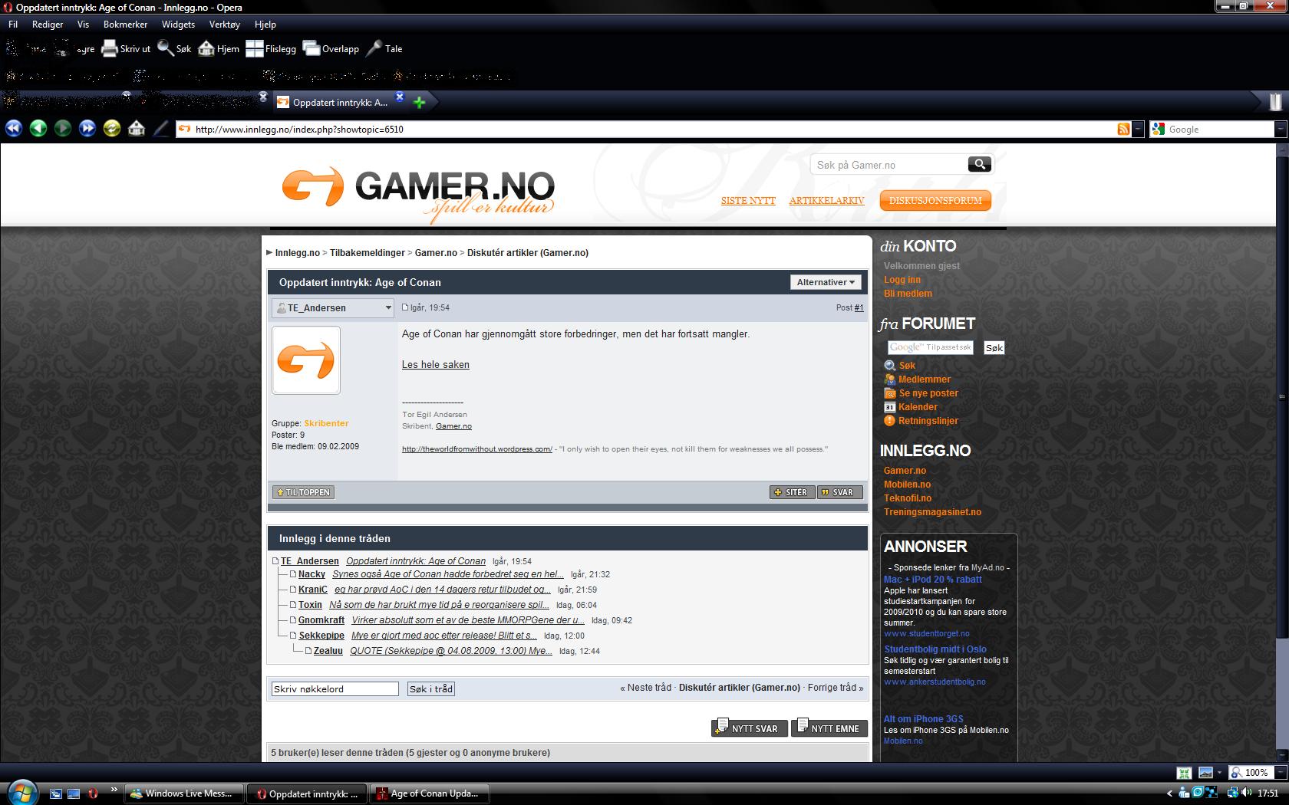The width and height of the screenshot is (1289, 805).
Task: Click the fast forward navigation button
Action: point(87,128)
